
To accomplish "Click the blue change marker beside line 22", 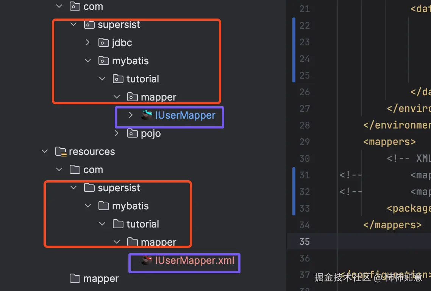I will coord(294,25).
